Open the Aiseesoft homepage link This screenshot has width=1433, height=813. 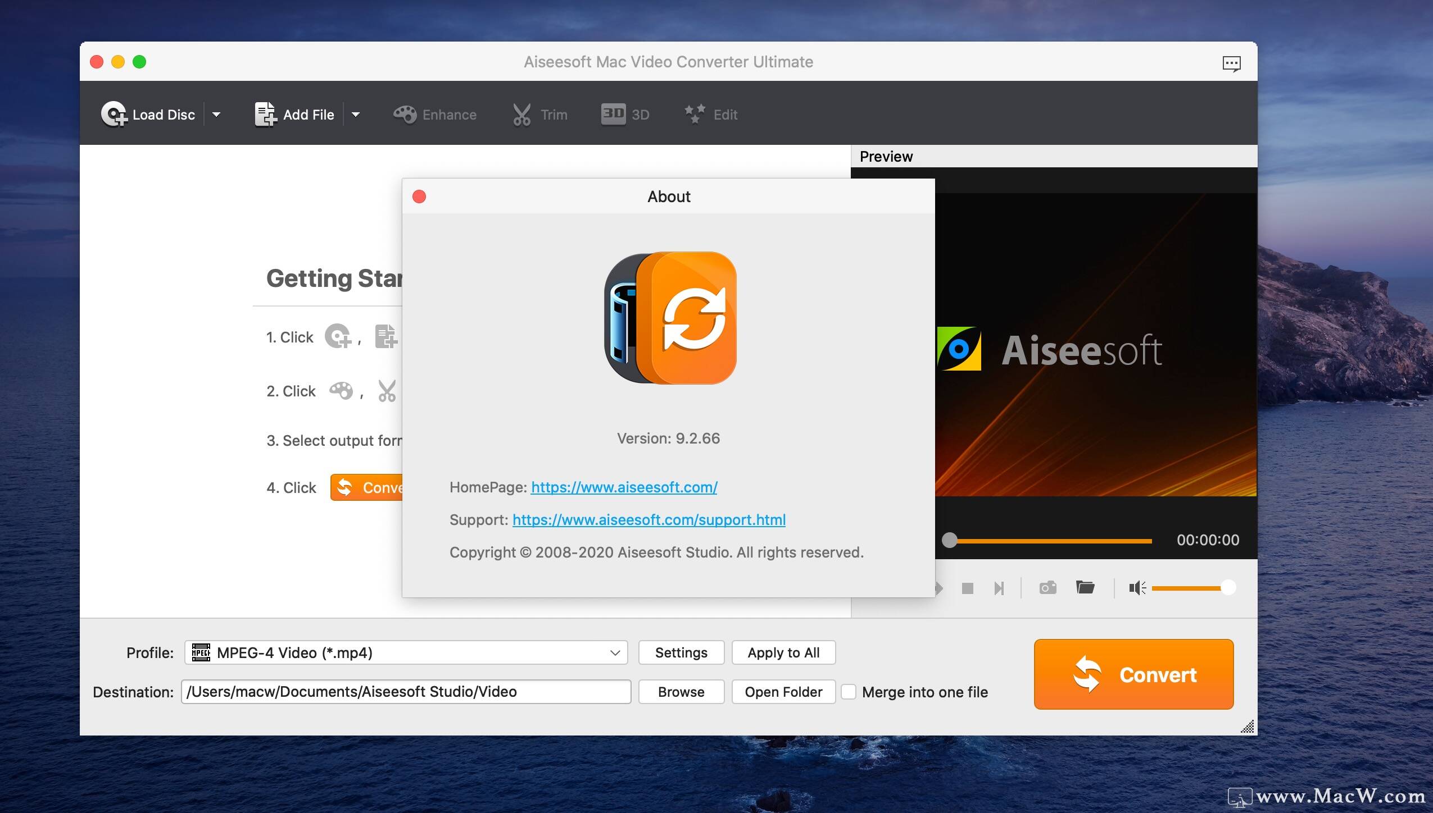click(624, 487)
